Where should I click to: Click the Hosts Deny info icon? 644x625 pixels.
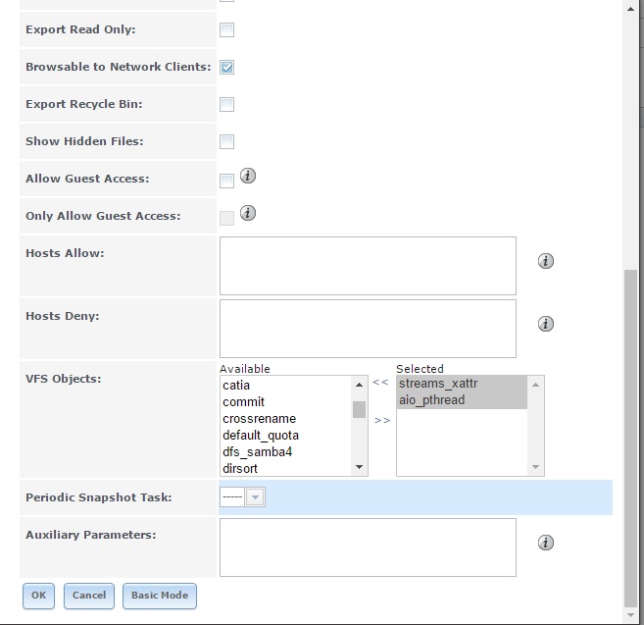(x=545, y=324)
